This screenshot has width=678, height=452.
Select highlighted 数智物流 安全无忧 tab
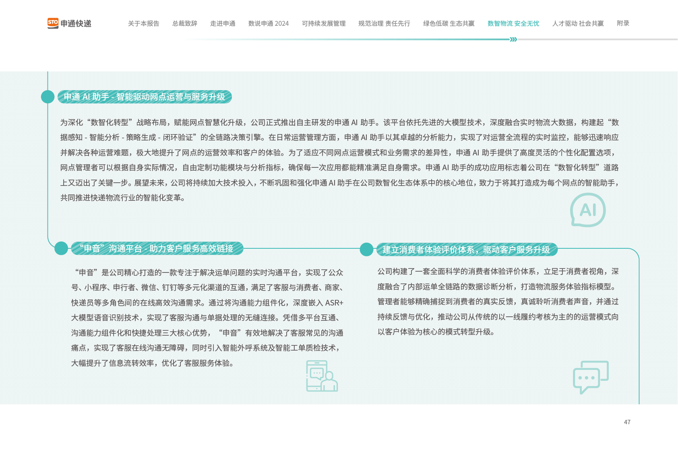[x=513, y=23]
